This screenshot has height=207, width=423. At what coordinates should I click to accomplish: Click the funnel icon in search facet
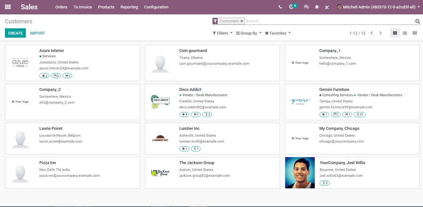pos(215,21)
